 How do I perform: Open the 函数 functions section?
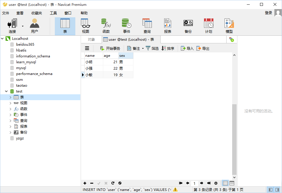click(106, 26)
